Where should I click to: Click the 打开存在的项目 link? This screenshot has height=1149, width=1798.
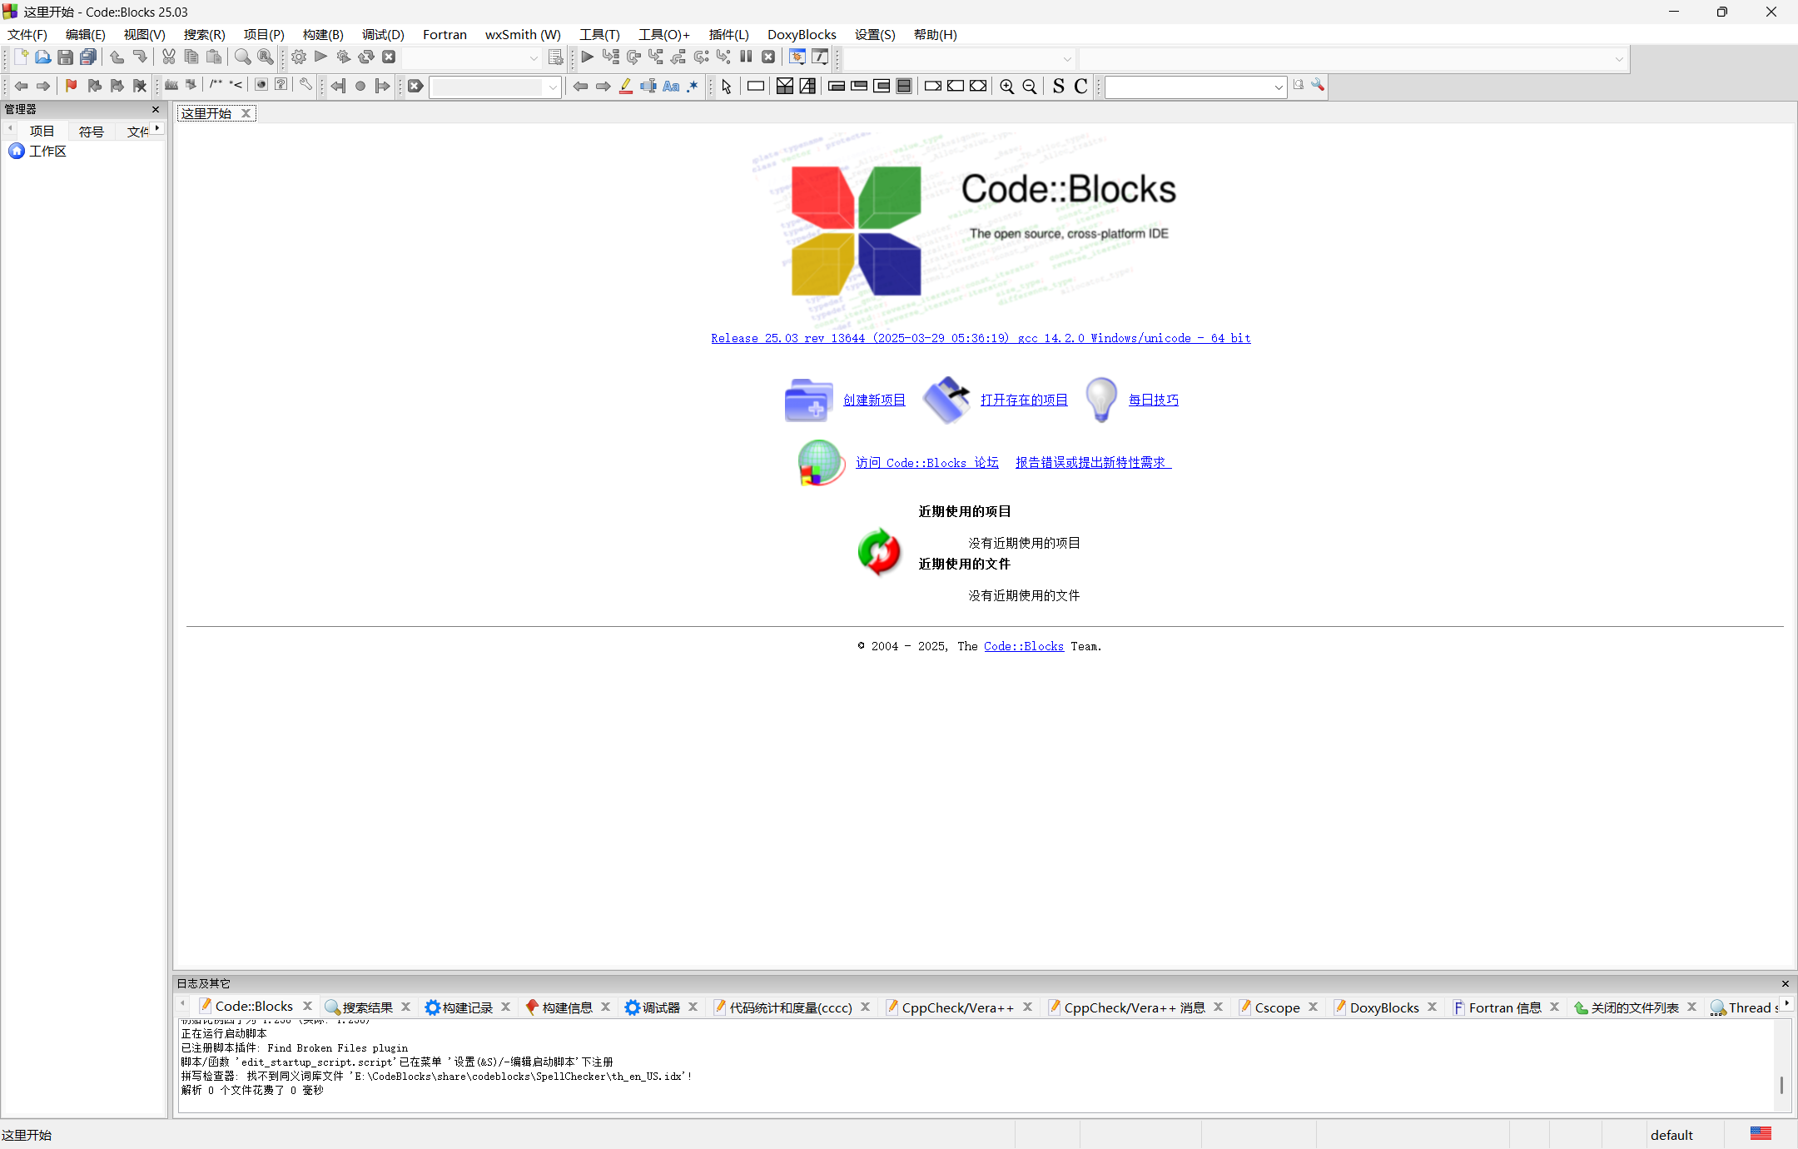point(1024,400)
